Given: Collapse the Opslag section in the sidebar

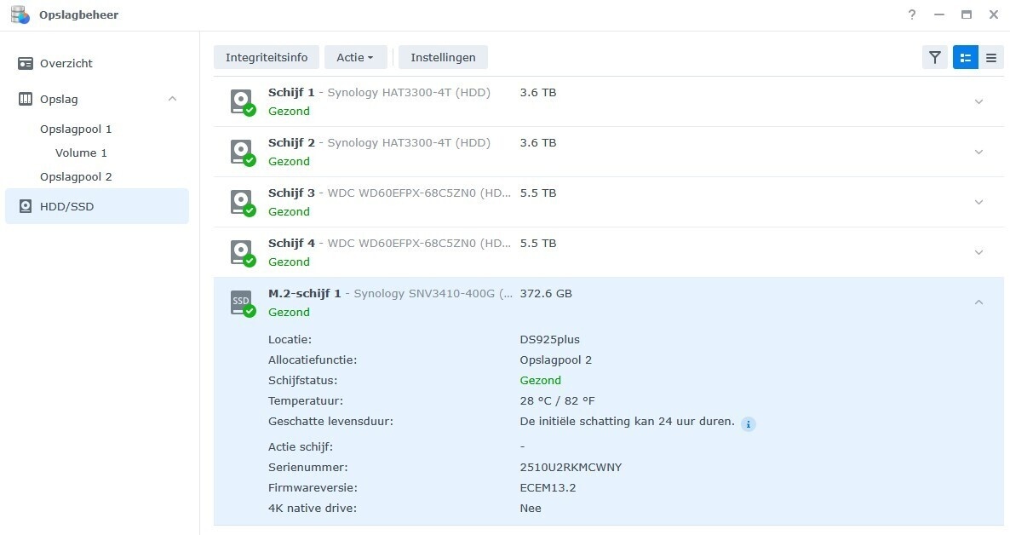Looking at the screenshot, I should coord(172,98).
